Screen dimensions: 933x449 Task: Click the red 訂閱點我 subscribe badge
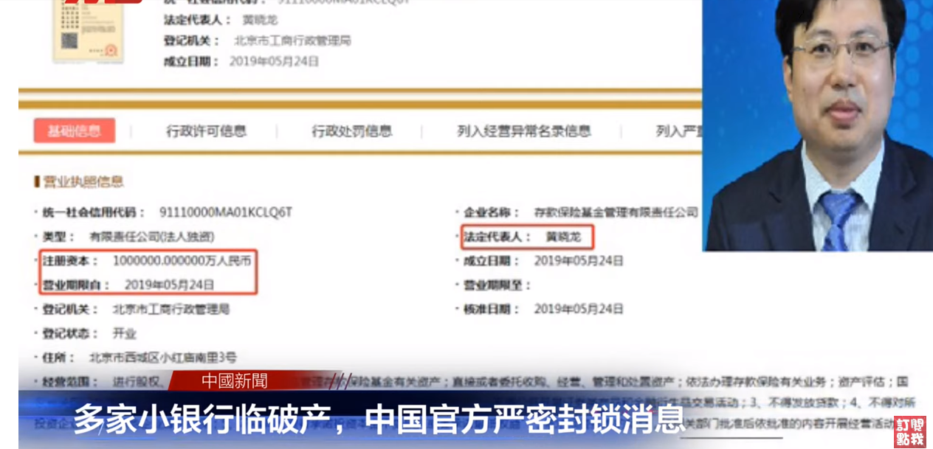pyautogui.click(x=909, y=432)
